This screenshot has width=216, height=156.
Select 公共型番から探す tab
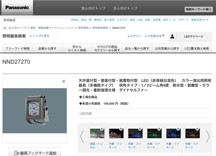(x=167, y=49)
